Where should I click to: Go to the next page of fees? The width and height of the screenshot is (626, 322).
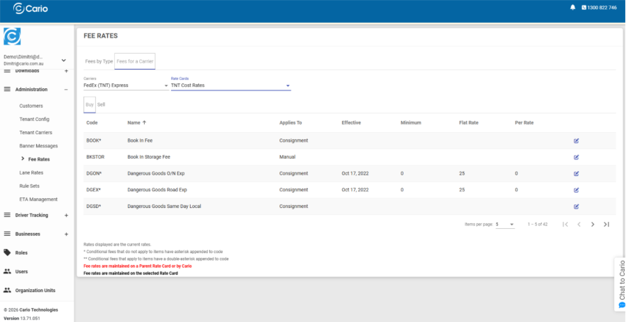[x=593, y=225]
